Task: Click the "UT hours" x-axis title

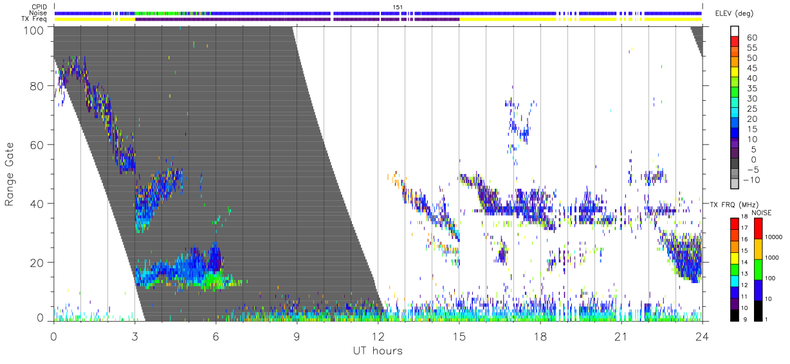Action: click(377, 351)
